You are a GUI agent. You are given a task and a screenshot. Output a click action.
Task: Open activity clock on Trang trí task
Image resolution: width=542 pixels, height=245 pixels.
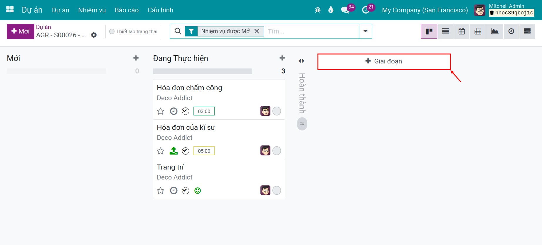point(174,191)
